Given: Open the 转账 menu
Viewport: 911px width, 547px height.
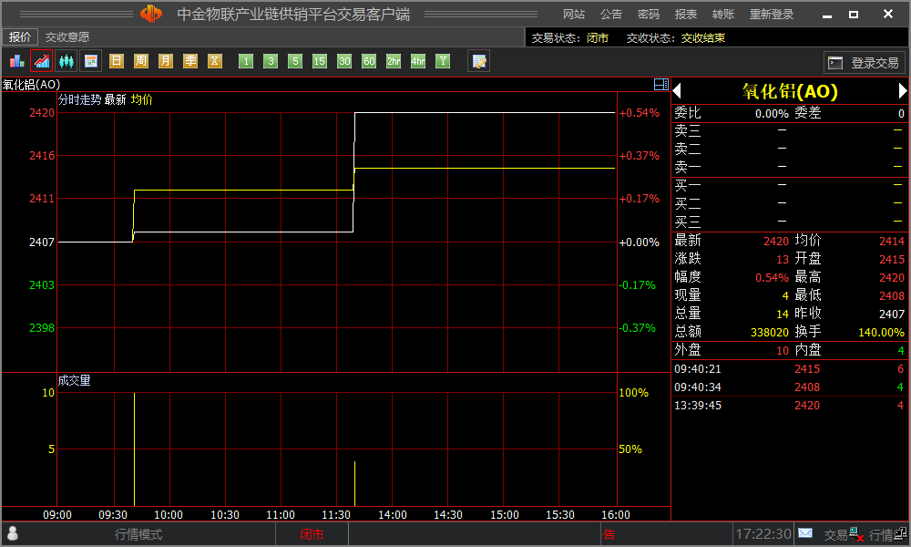Looking at the screenshot, I should coord(723,14).
